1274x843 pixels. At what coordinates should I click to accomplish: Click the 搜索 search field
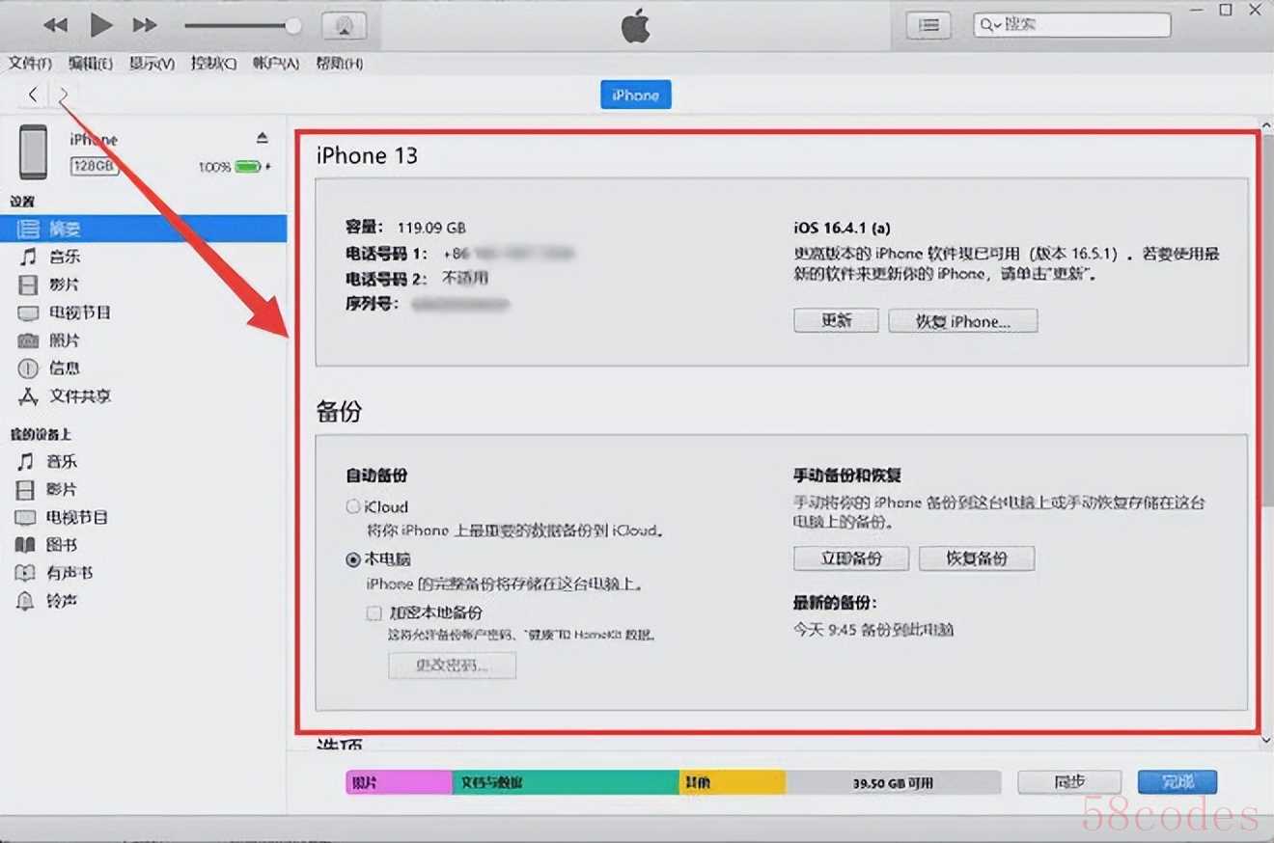click(x=1071, y=25)
